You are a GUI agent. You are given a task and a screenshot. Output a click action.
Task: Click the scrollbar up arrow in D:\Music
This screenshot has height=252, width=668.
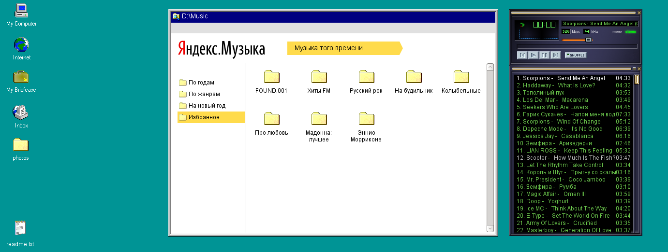490,67
